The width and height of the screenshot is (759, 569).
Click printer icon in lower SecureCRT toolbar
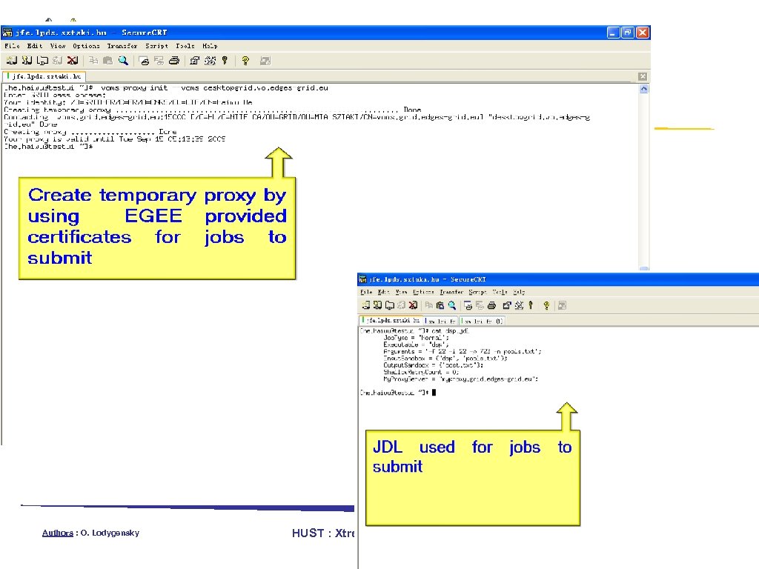coord(492,305)
